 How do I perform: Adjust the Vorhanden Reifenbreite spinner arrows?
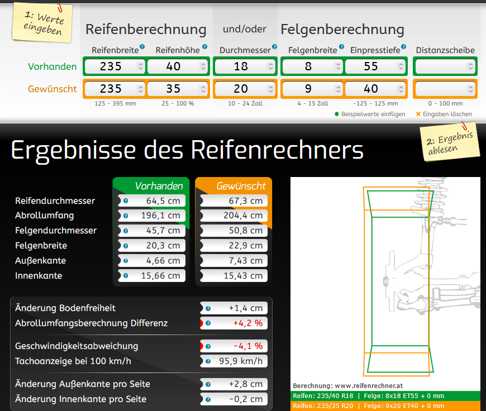139,66
